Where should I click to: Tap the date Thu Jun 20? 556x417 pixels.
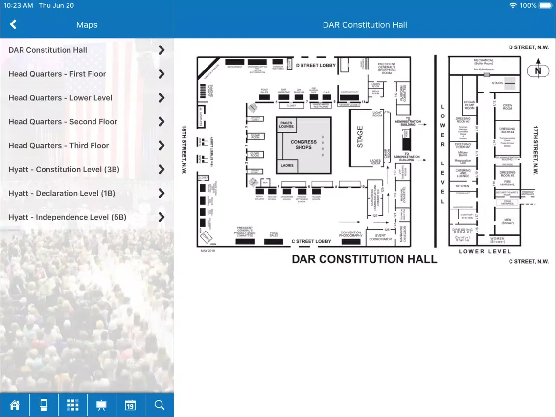pos(56,5)
